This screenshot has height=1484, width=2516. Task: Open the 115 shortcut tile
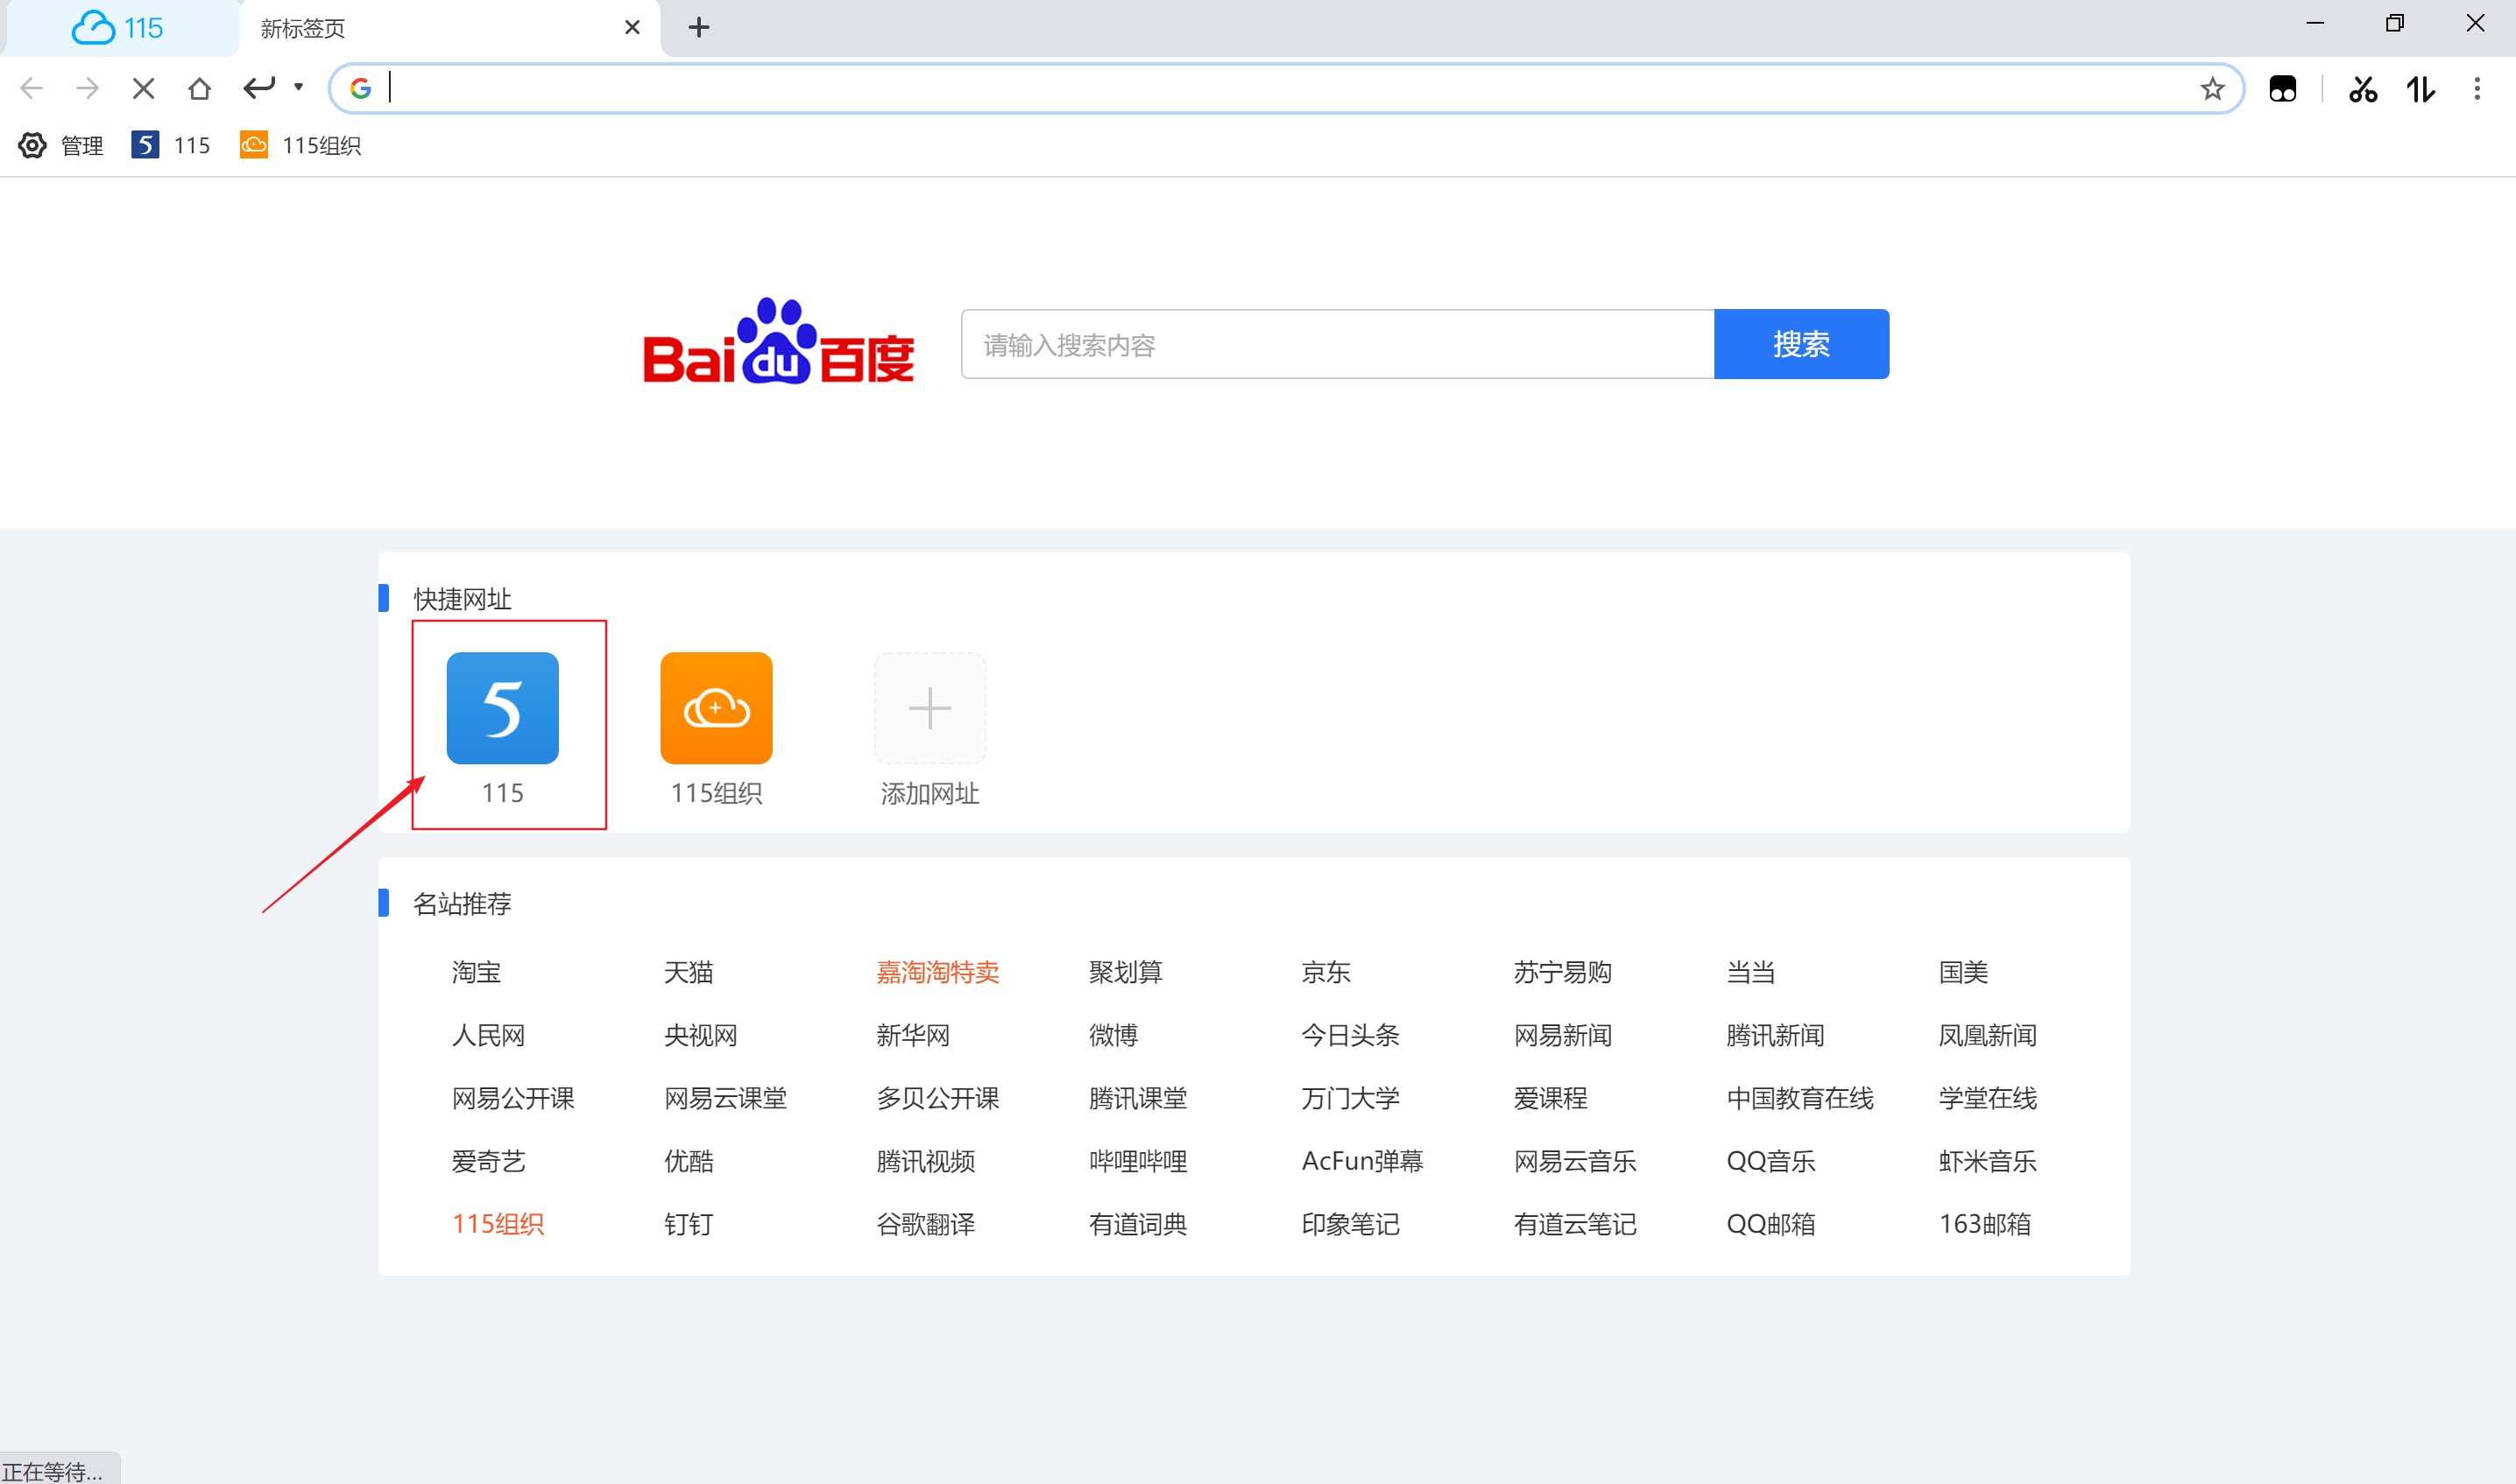[502, 709]
